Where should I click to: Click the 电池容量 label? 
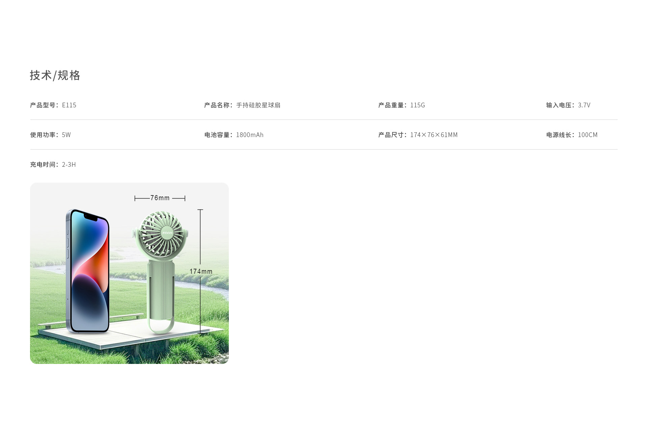click(x=217, y=135)
